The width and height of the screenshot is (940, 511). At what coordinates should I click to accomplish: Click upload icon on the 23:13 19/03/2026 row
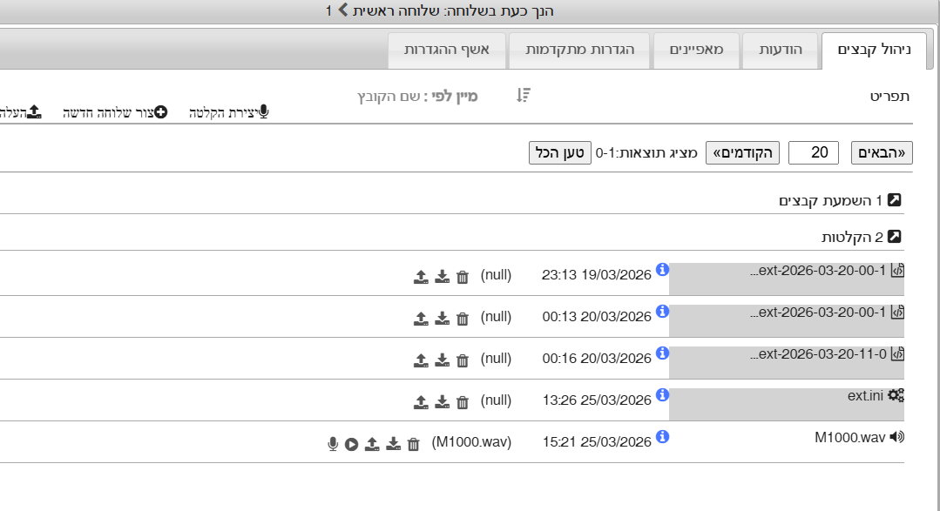point(421,277)
